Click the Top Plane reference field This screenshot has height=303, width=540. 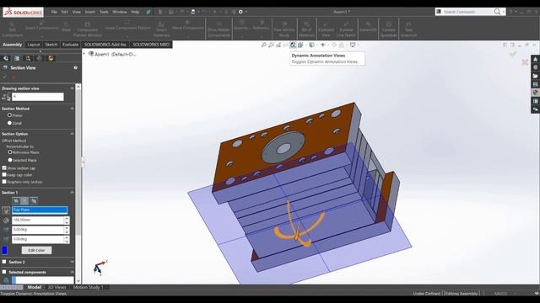40,210
